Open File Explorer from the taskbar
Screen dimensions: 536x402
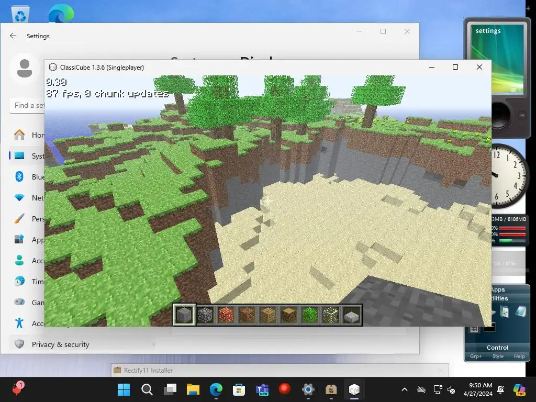pyautogui.click(x=193, y=389)
